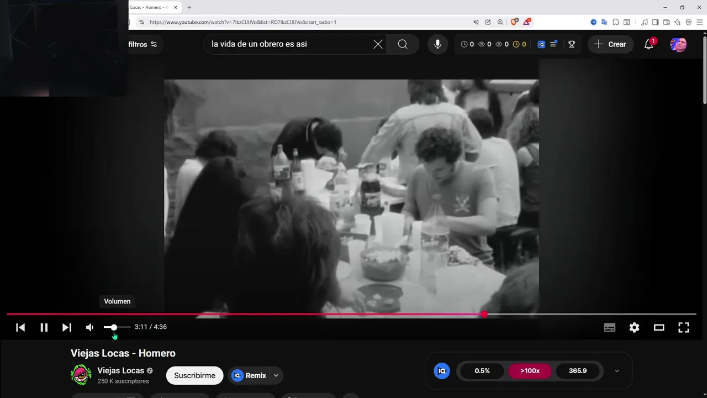Click the yellow clock counter

pos(520,44)
